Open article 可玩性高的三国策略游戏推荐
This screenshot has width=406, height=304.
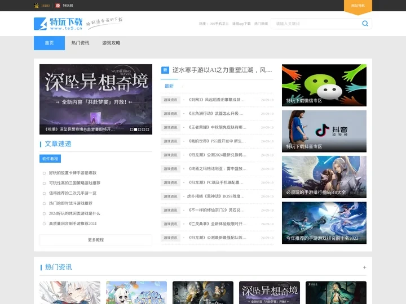(x=74, y=183)
